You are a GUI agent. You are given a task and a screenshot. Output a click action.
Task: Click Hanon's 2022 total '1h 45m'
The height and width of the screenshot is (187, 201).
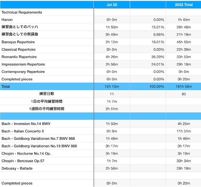coord(184,20)
